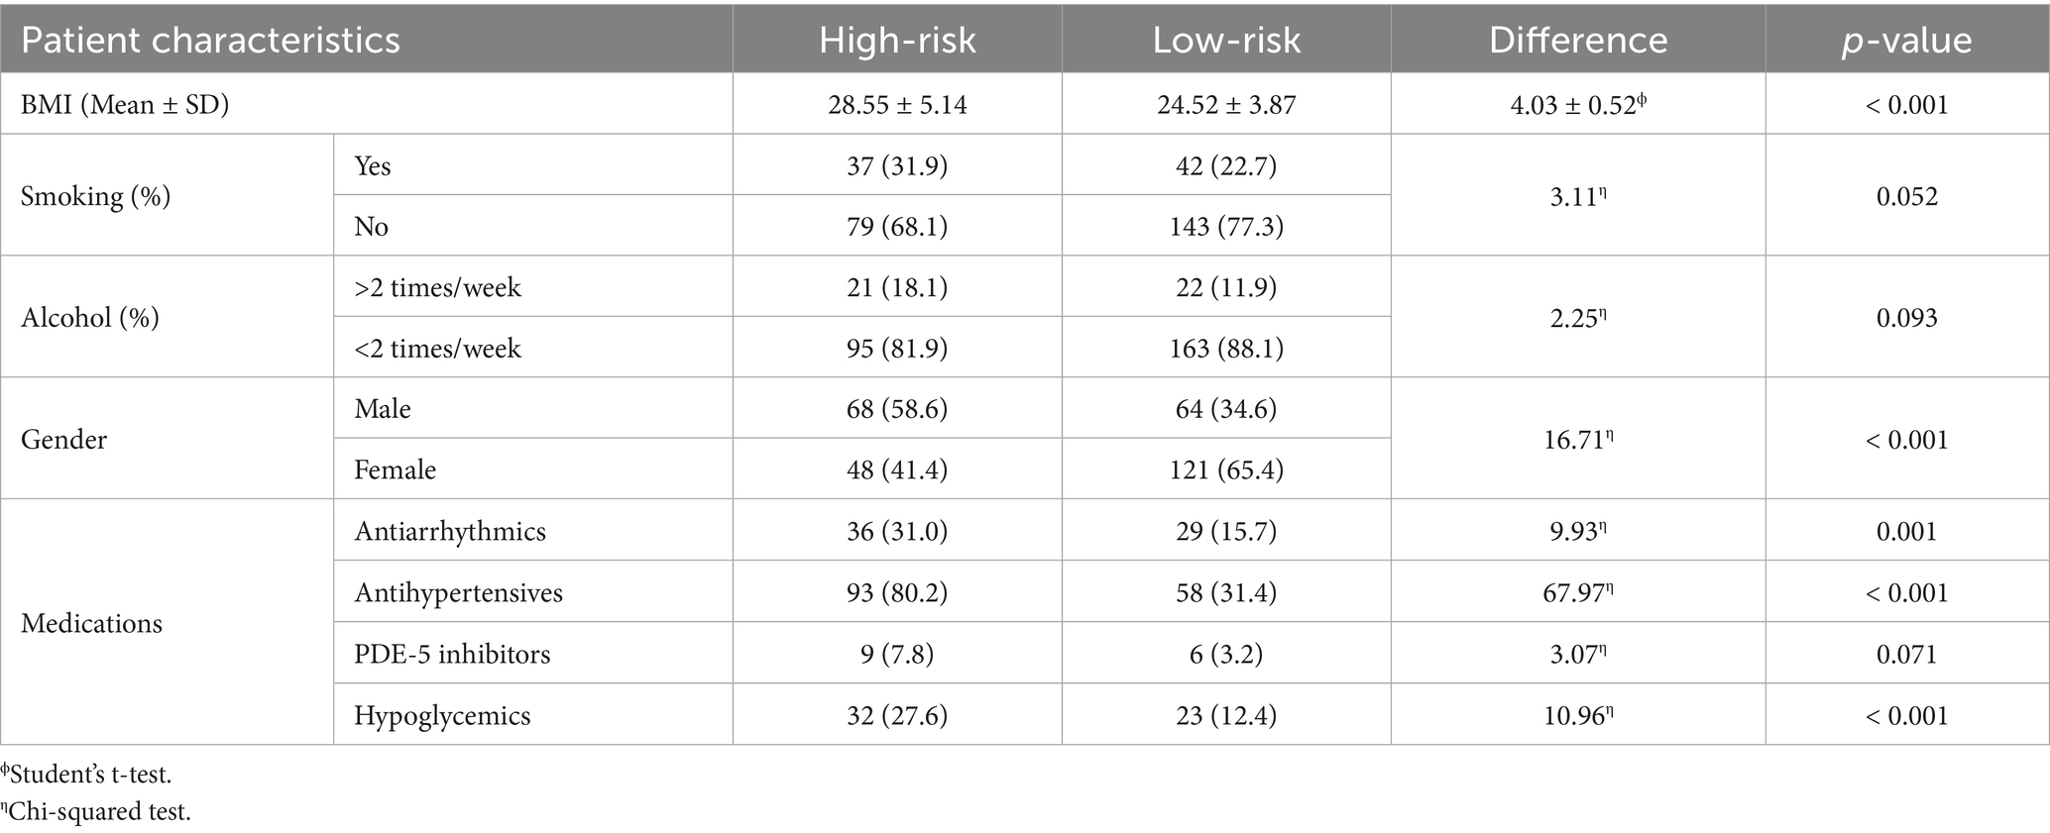The height and width of the screenshot is (833, 2050).
Task: Click the Gender row label
Action: click(63, 440)
